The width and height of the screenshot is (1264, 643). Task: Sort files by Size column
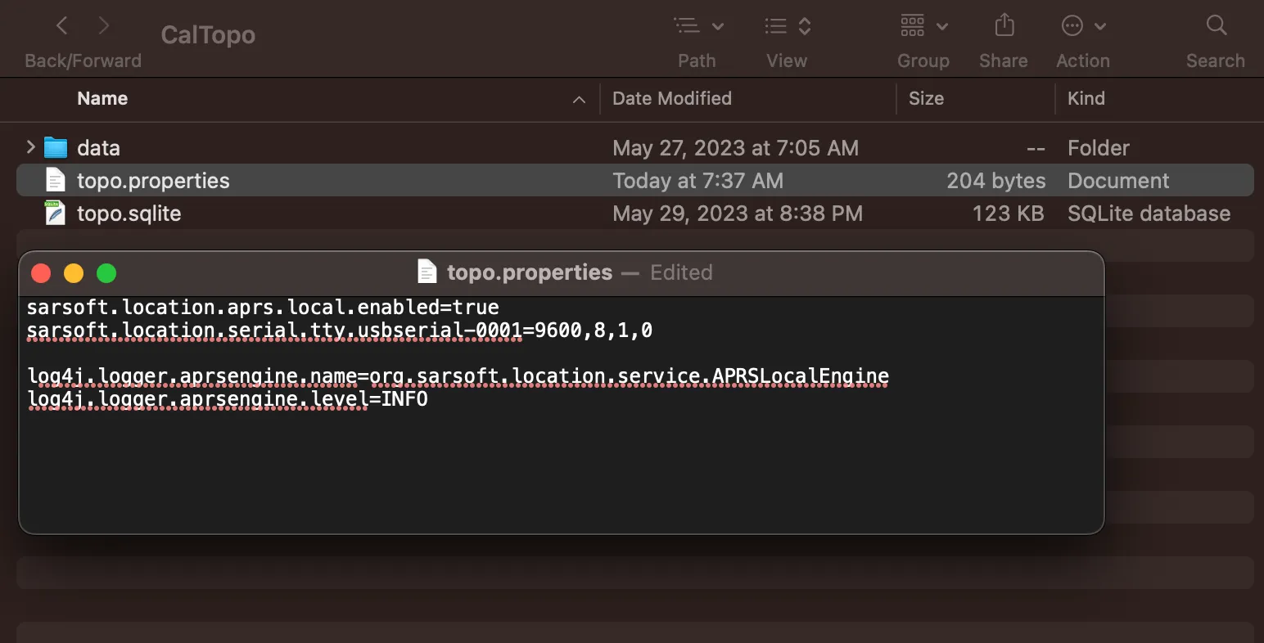pos(926,99)
